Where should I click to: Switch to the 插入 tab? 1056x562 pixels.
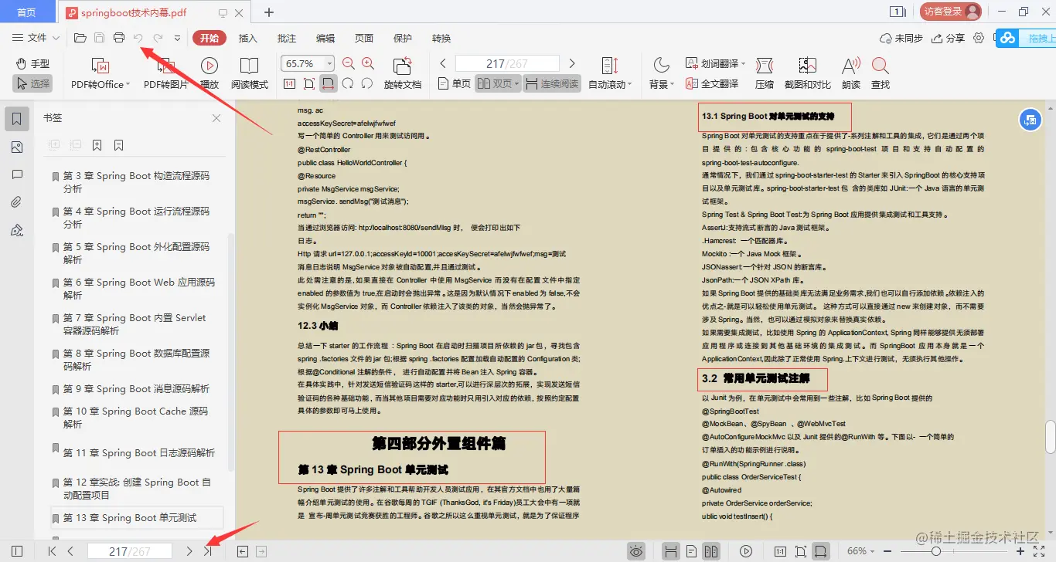point(247,37)
